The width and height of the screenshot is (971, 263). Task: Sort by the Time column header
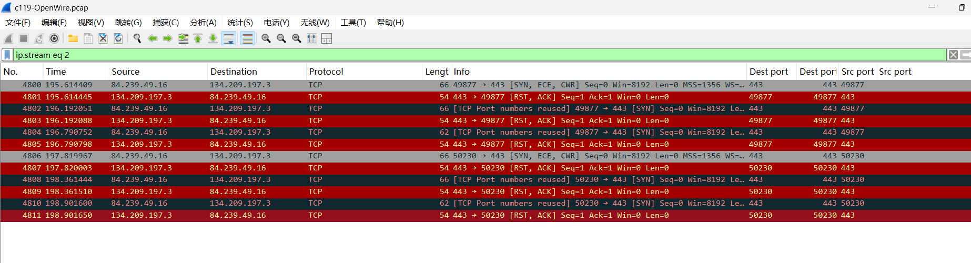(76, 72)
